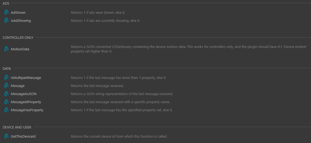Select the GetThisDeviceId expression icon

click(6, 136)
